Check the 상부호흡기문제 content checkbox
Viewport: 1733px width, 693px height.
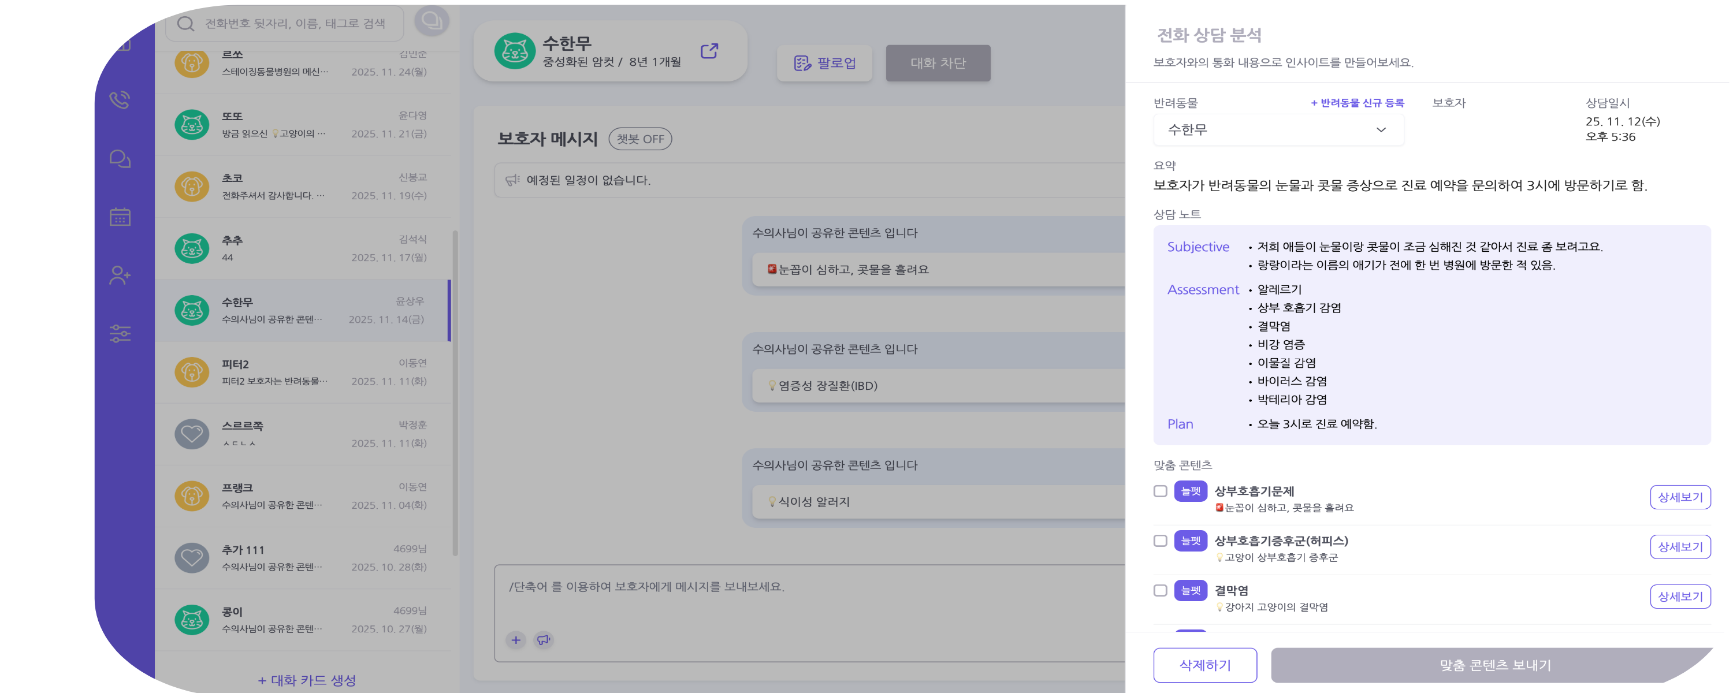click(1160, 491)
